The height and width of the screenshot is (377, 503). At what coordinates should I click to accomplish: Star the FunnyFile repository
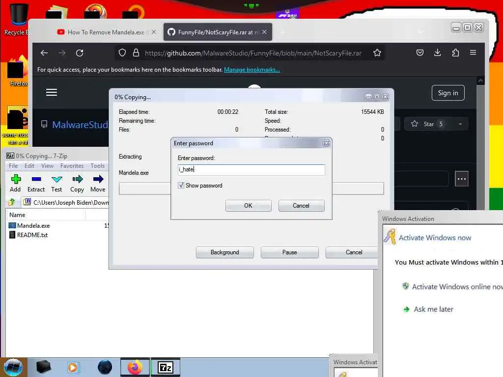(428, 124)
